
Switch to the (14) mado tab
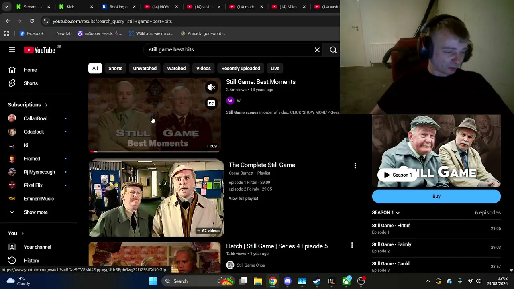tap(246, 7)
